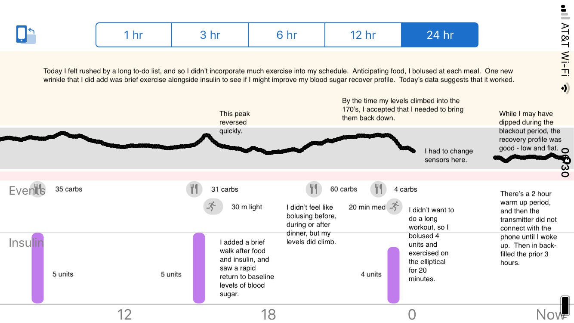The image size is (574, 323).
Task: Tap the AT&T Wi-Fi signal icon
Action: point(564,87)
